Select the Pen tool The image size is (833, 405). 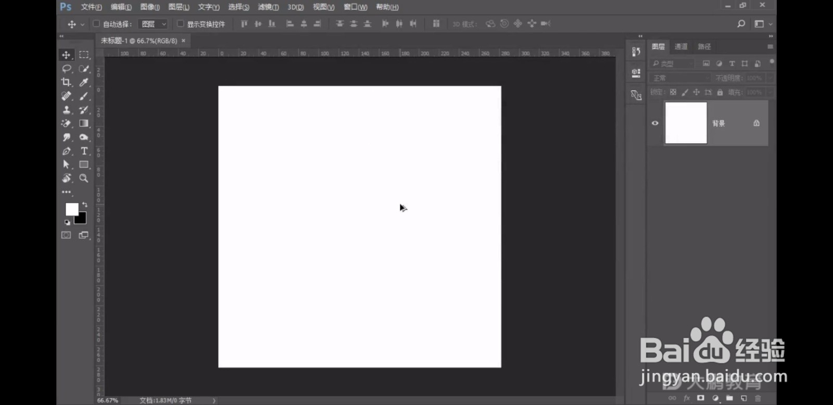pyautogui.click(x=66, y=151)
